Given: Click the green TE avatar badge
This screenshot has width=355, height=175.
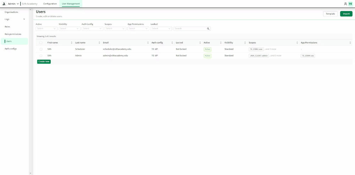Looking at the screenshot, I should [350, 4].
